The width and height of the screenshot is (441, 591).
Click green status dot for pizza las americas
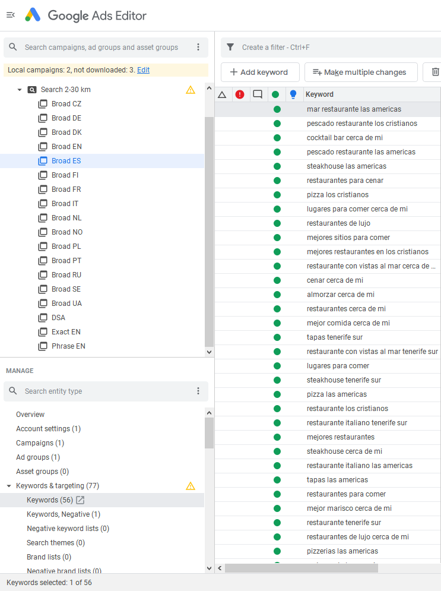coord(277,394)
